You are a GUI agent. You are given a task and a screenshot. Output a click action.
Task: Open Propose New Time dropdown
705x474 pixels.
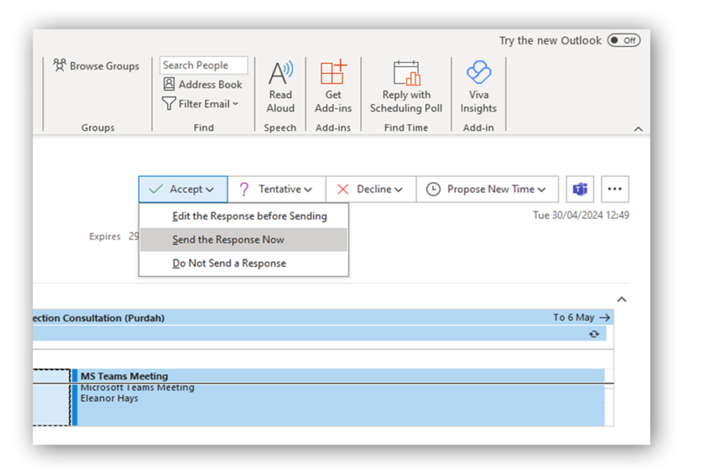pyautogui.click(x=487, y=189)
